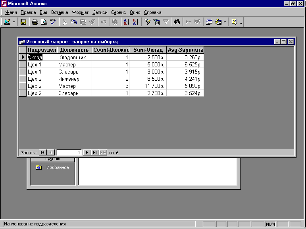306x229 pixels.
Task: Expand the toolbar options arrow after Help
Action: click(241, 23)
